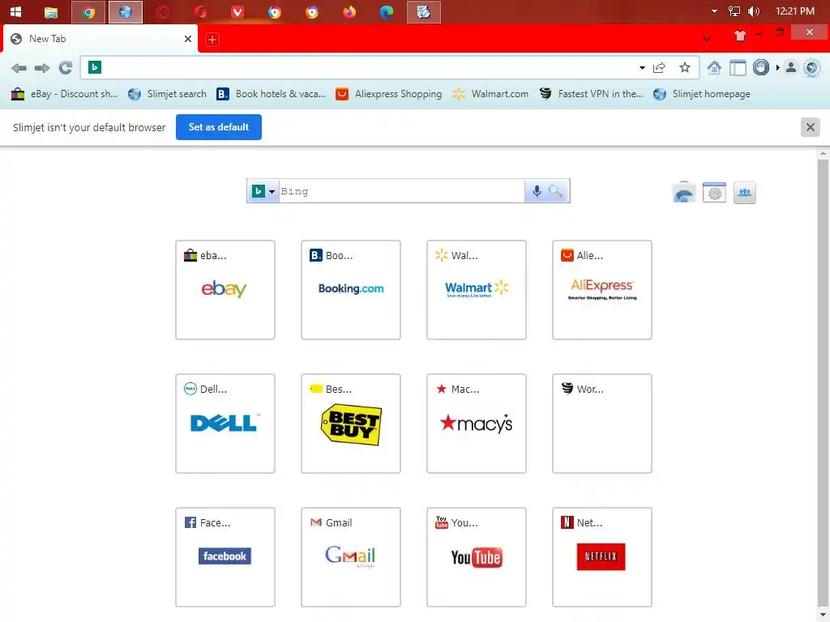This screenshot has width=830, height=622.
Task: Click the Bing icon in the address bar
Action: tap(95, 67)
